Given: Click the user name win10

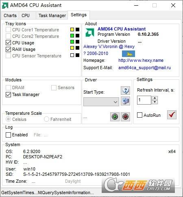Looking at the screenshot, I should pyautogui.click(x=29, y=169).
